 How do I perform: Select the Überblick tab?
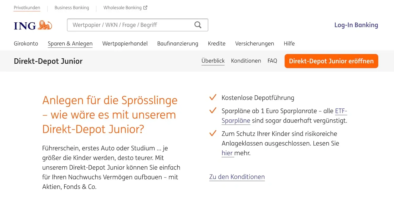pos(213,61)
